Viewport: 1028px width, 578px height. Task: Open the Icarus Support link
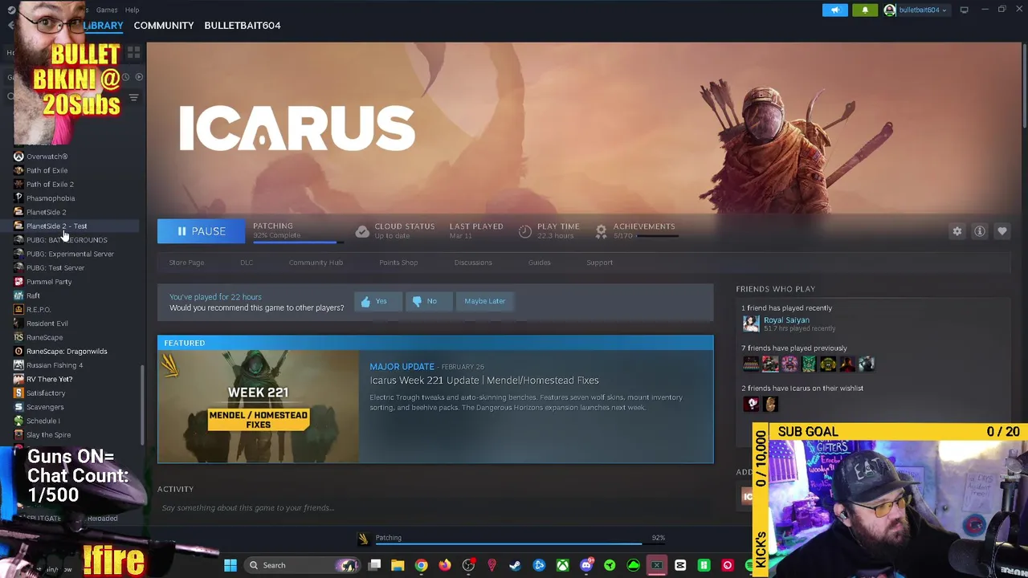(599, 263)
